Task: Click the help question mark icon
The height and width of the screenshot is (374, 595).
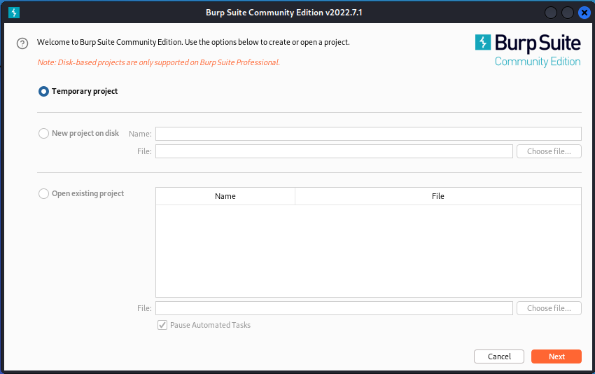Action: [x=22, y=43]
